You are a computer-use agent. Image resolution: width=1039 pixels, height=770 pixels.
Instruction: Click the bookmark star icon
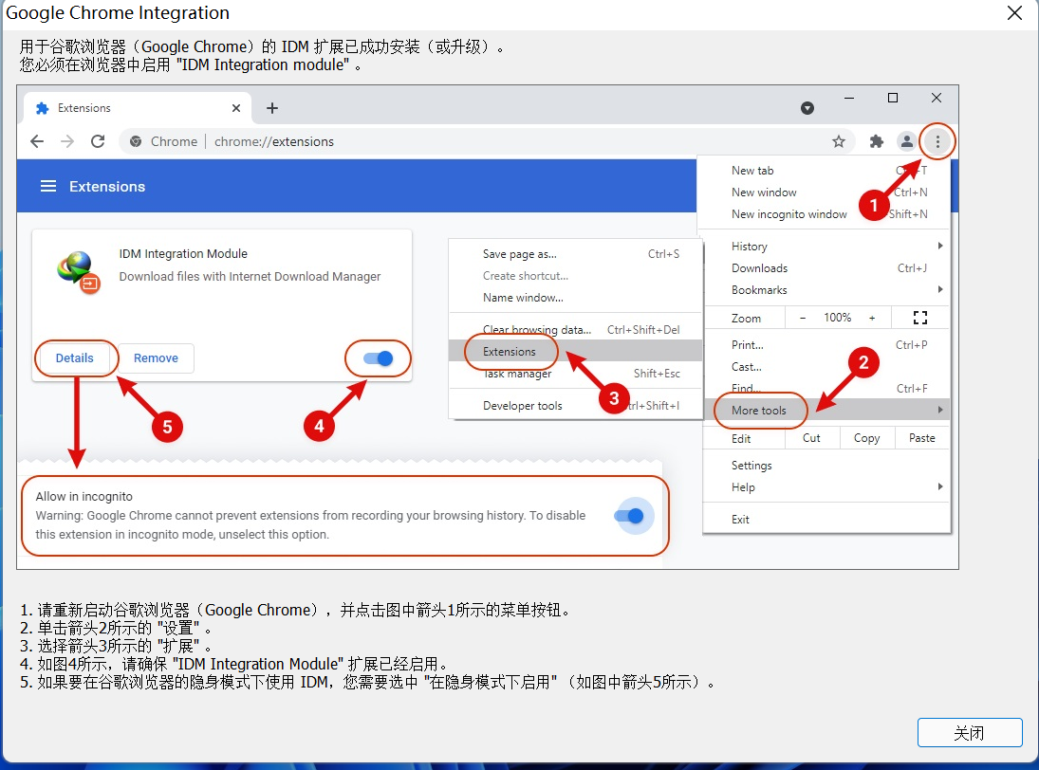pyautogui.click(x=838, y=141)
